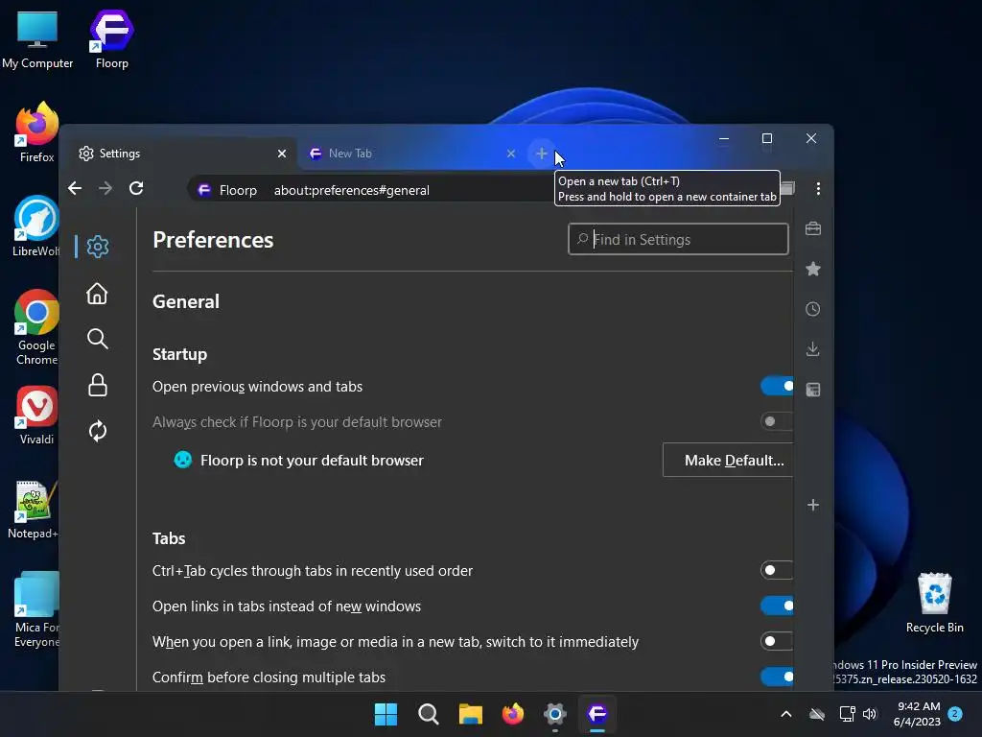Open the History sidebar clock panel
The width and height of the screenshot is (982, 737).
813,309
